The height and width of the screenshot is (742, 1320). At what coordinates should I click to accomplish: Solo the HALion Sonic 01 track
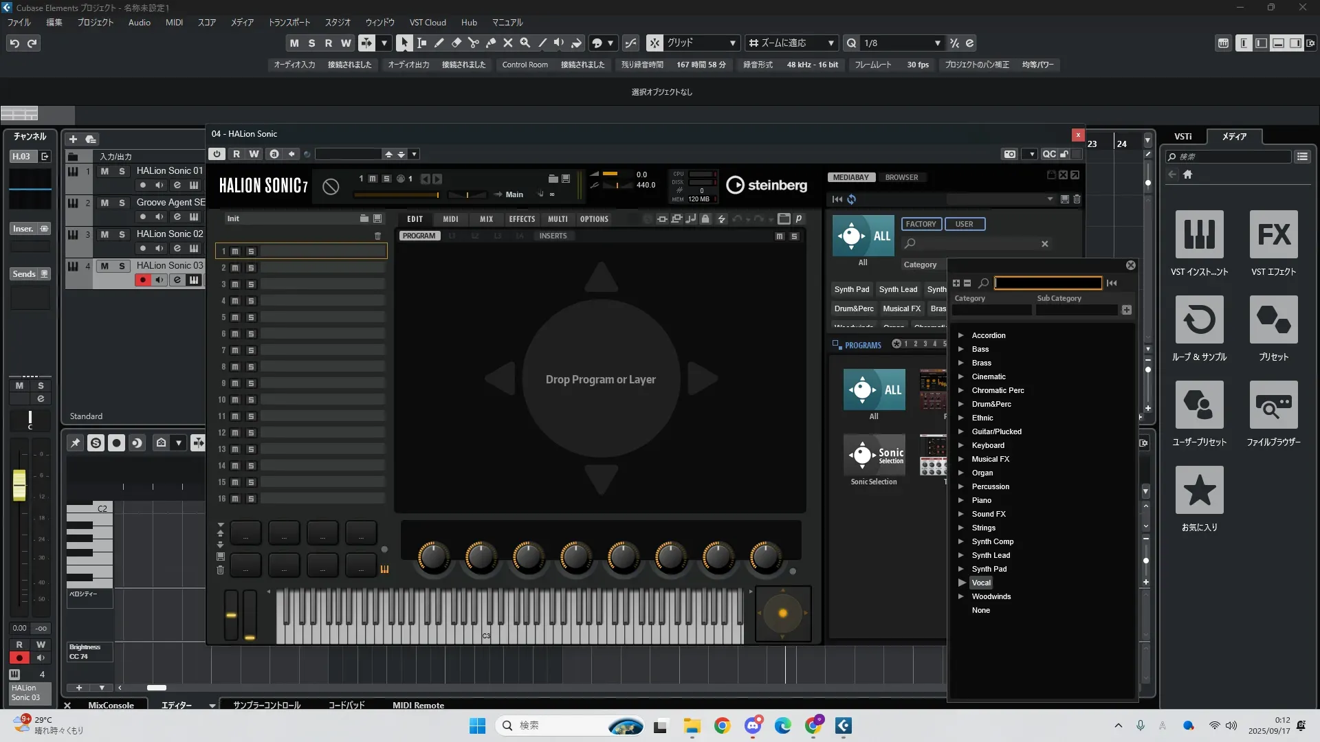click(122, 171)
